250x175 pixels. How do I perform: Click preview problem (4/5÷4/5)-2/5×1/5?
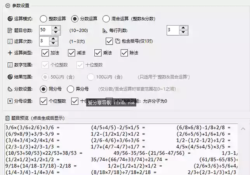point(118,127)
